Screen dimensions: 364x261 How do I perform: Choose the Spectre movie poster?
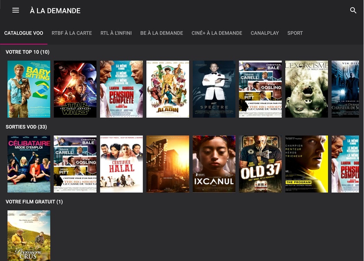click(214, 89)
